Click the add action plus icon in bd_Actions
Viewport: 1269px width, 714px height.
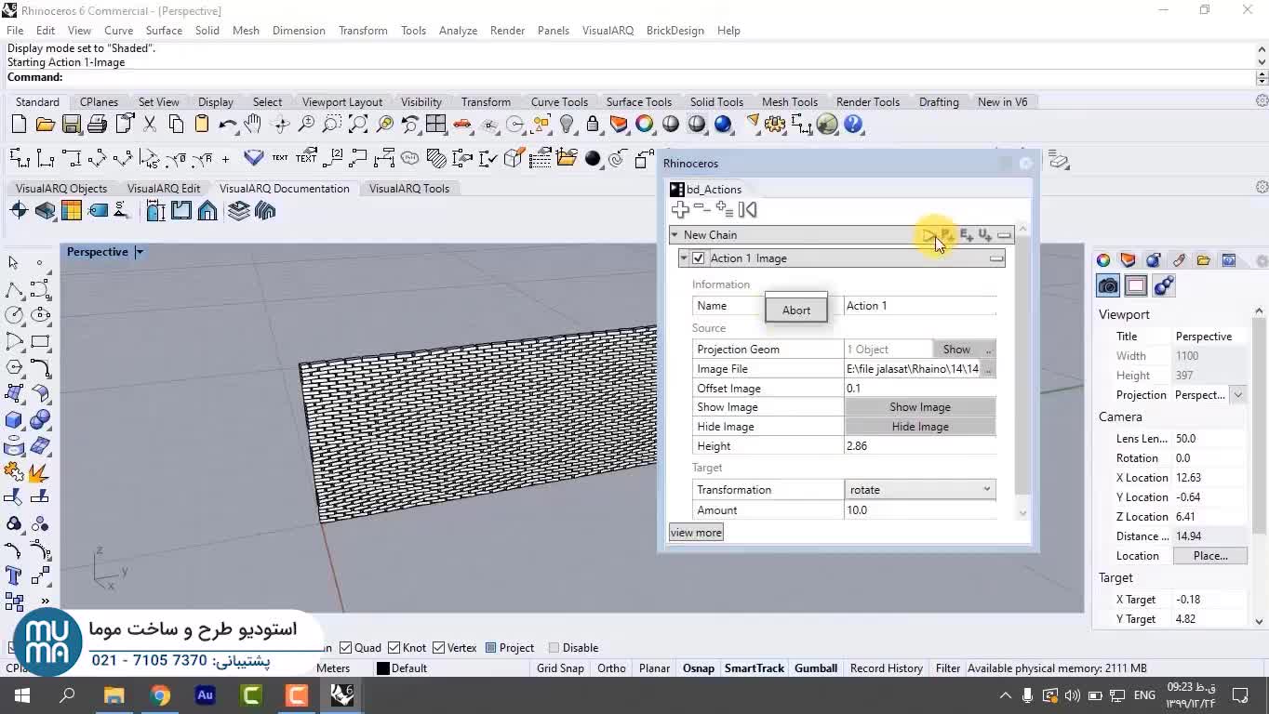pos(680,210)
